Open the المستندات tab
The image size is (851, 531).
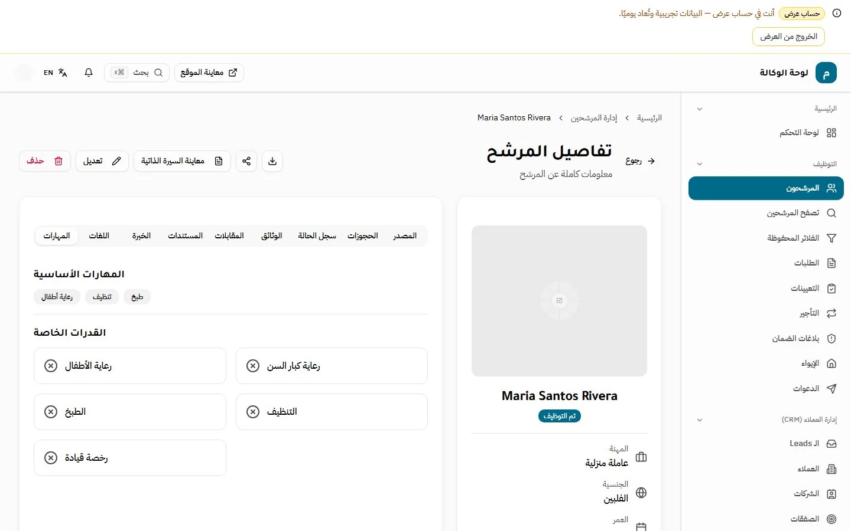(186, 236)
